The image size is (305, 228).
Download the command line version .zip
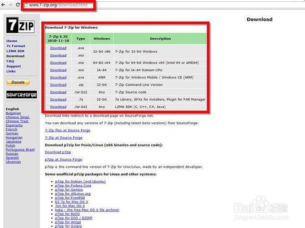pos(59,85)
